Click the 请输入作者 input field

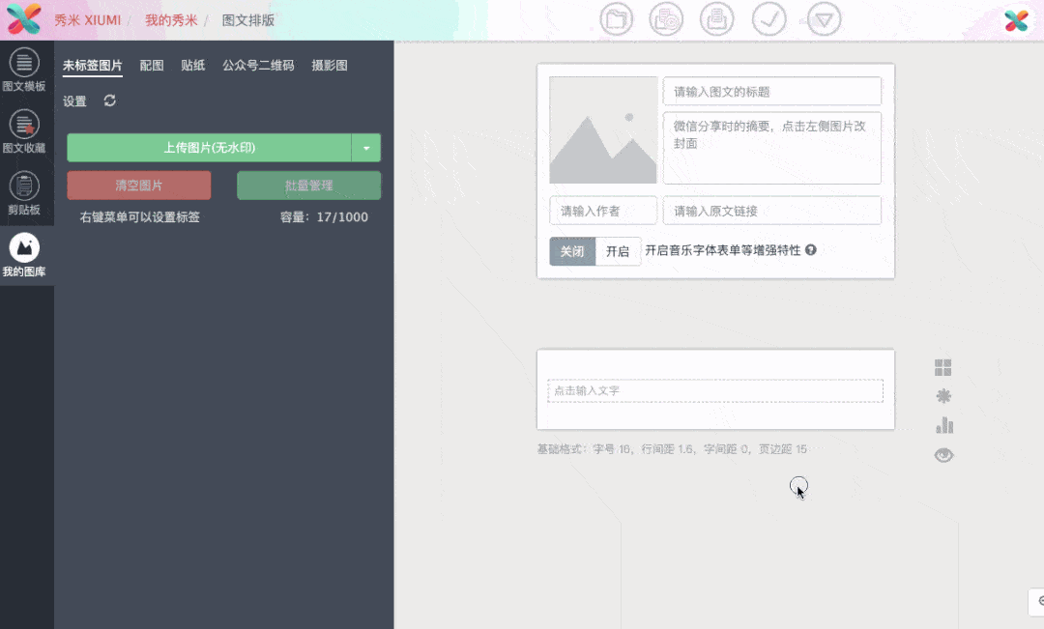tap(602, 210)
